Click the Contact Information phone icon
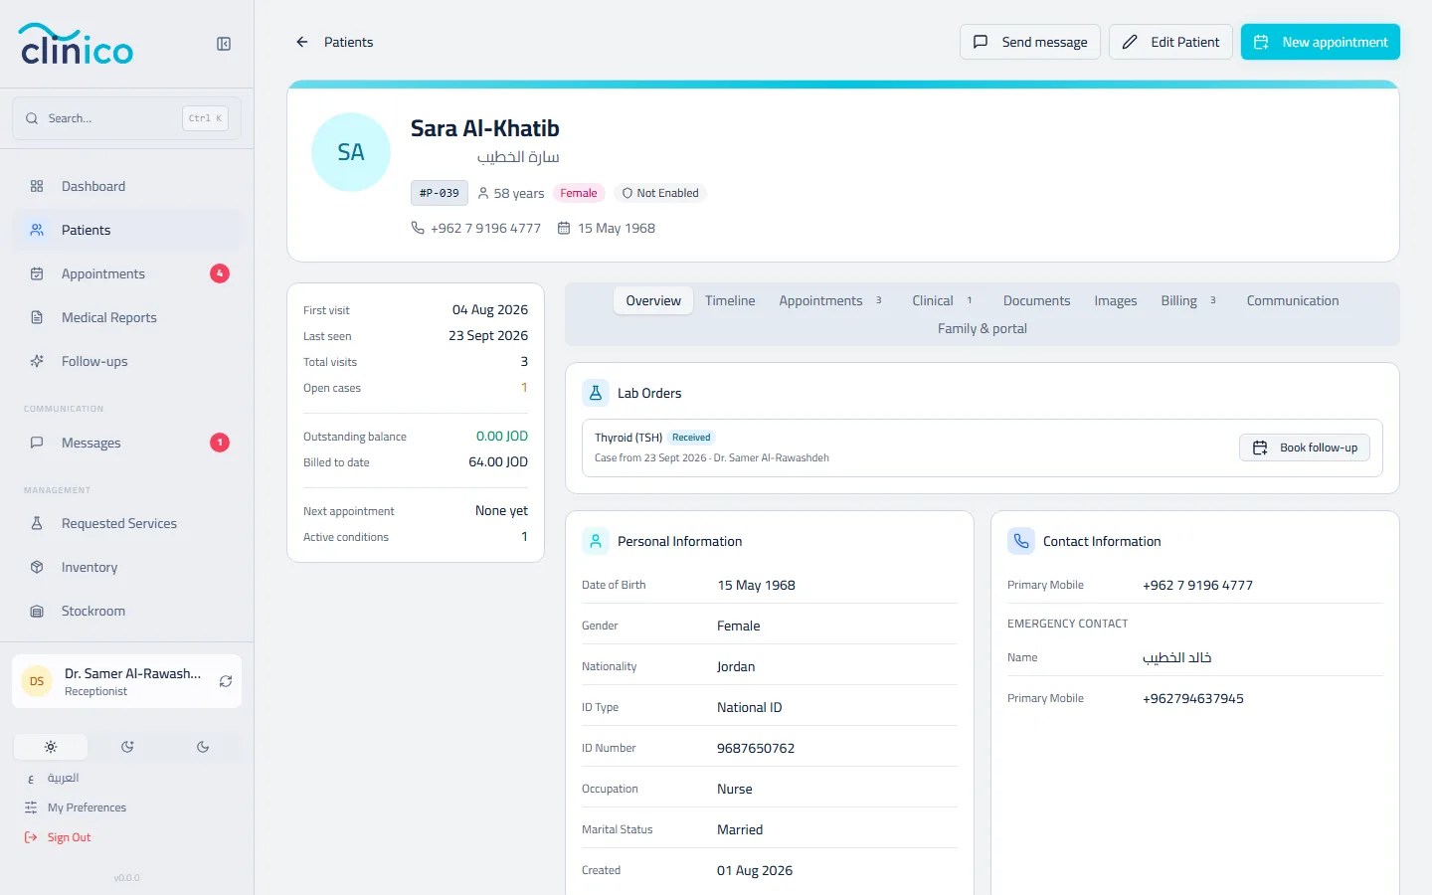 (1021, 541)
